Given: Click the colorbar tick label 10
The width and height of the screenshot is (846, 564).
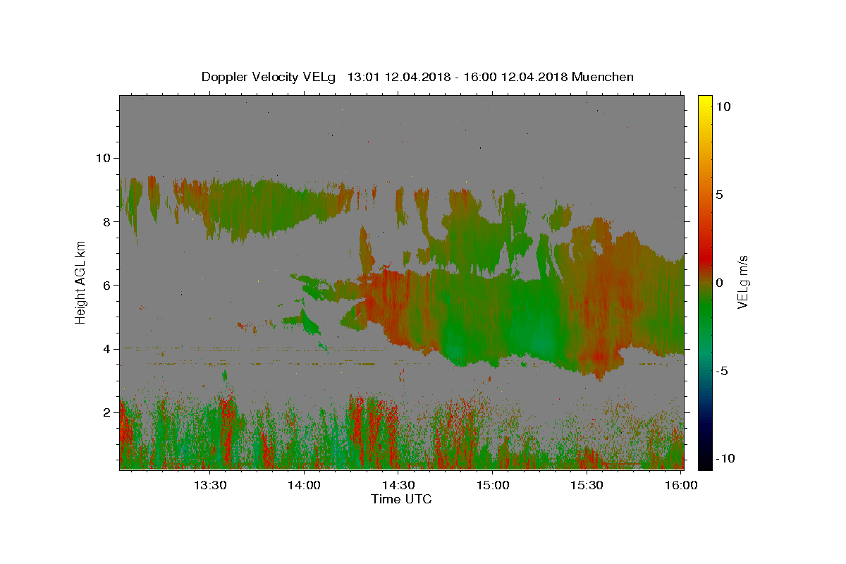Looking at the screenshot, I should click(723, 106).
